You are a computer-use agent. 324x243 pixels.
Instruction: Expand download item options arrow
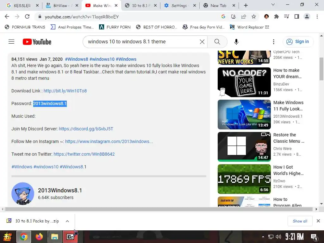click(67, 221)
